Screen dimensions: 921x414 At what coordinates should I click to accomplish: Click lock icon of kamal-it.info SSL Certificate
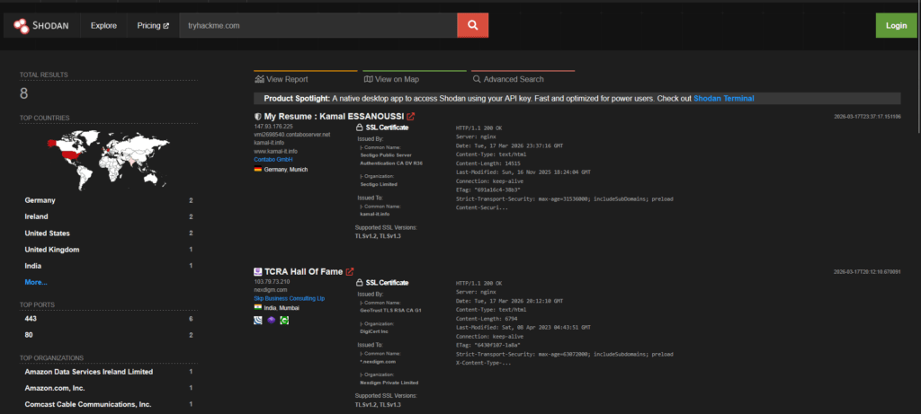[x=360, y=128]
